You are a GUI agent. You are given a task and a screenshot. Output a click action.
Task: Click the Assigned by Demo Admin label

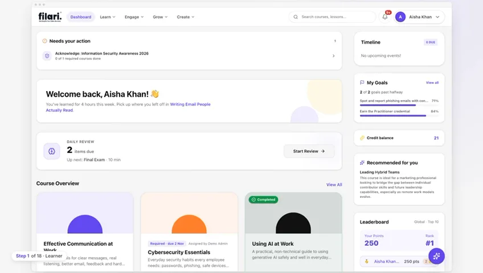tap(208, 243)
